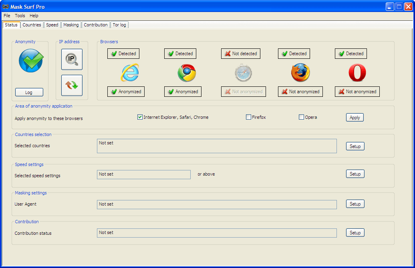
Task: Open Setup for Selected countries
Action: [355, 146]
